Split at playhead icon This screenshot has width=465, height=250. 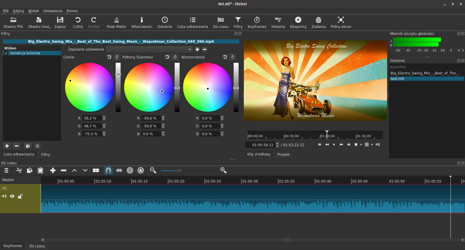96,170
